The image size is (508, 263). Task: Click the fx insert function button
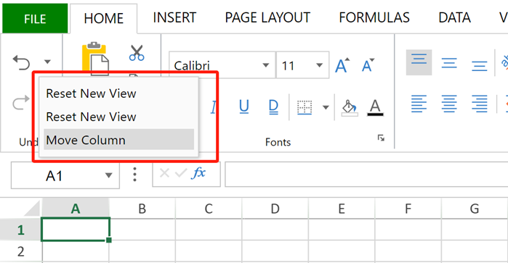coord(198,173)
